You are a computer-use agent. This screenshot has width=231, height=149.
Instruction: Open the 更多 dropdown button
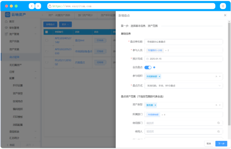pos(65,24)
